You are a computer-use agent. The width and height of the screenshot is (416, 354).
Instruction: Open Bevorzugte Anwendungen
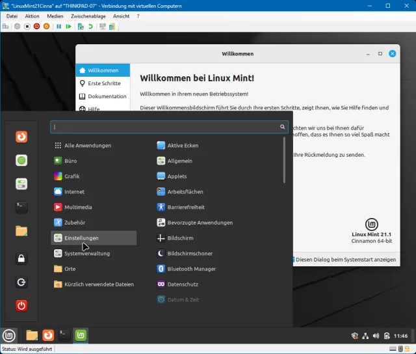click(x=195, y=223)
